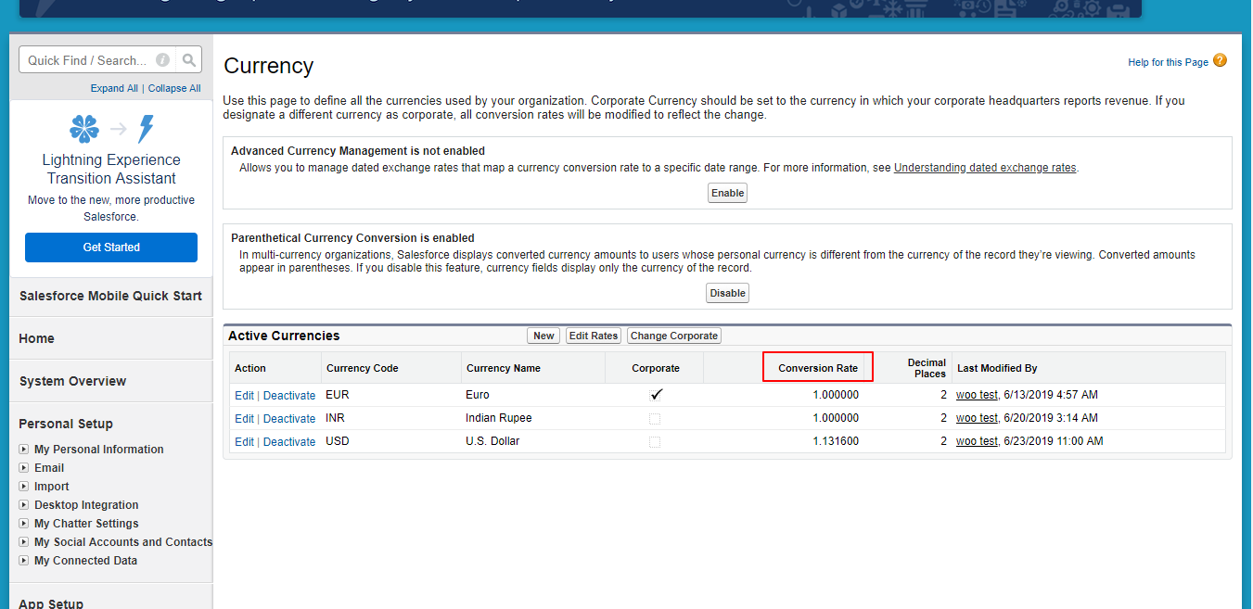Viewport: 1253px width, 609px height.
Task: Click the help question mark icon
Action: [1220, 61]
